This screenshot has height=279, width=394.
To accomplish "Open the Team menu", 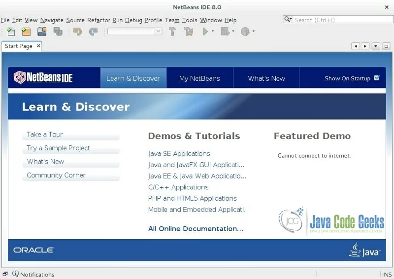I will pyautogui.click(x=172, y=20).
